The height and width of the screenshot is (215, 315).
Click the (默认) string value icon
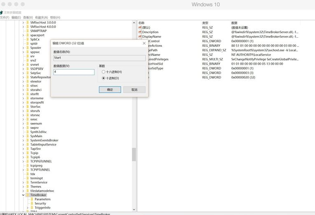pos(140,27)
